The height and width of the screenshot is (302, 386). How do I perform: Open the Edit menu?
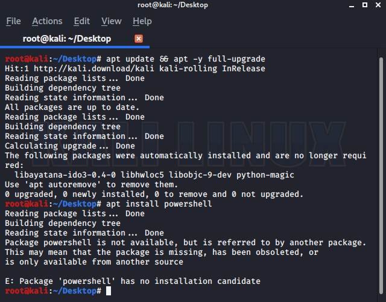(81, 21)
